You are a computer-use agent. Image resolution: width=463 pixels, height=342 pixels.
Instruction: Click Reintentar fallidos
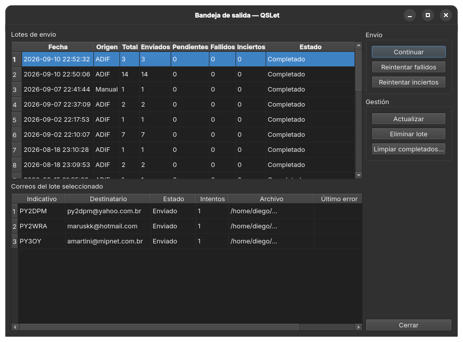[x=408, y=67]
